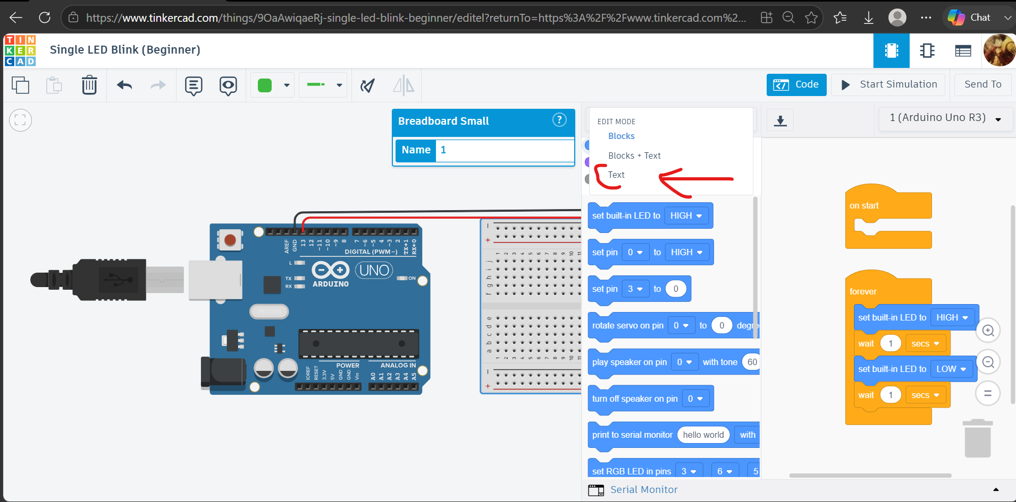Click the Arduino reset button
The height and width of the screenshot is (502, 1016).
230,240
